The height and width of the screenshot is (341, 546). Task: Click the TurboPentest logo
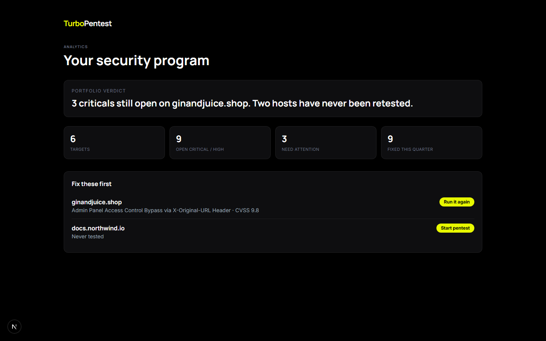[x=88, y=23]
